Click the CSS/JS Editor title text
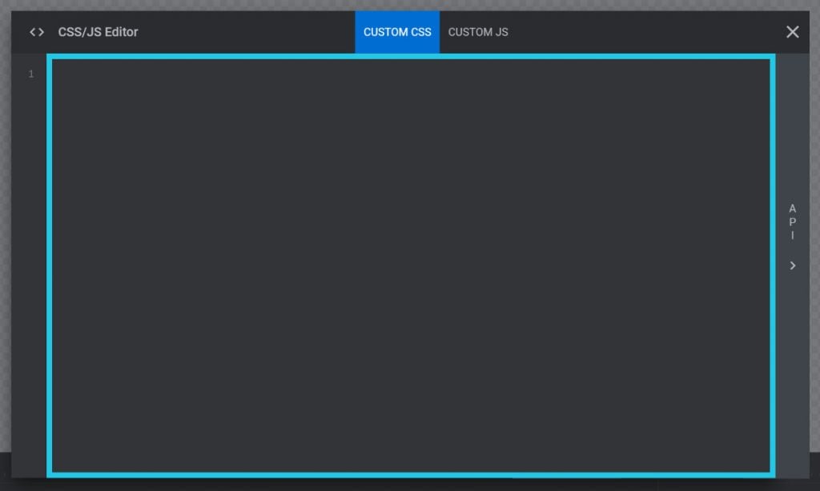Viewport: 820px width, 491px height. [x=98, y=32]
